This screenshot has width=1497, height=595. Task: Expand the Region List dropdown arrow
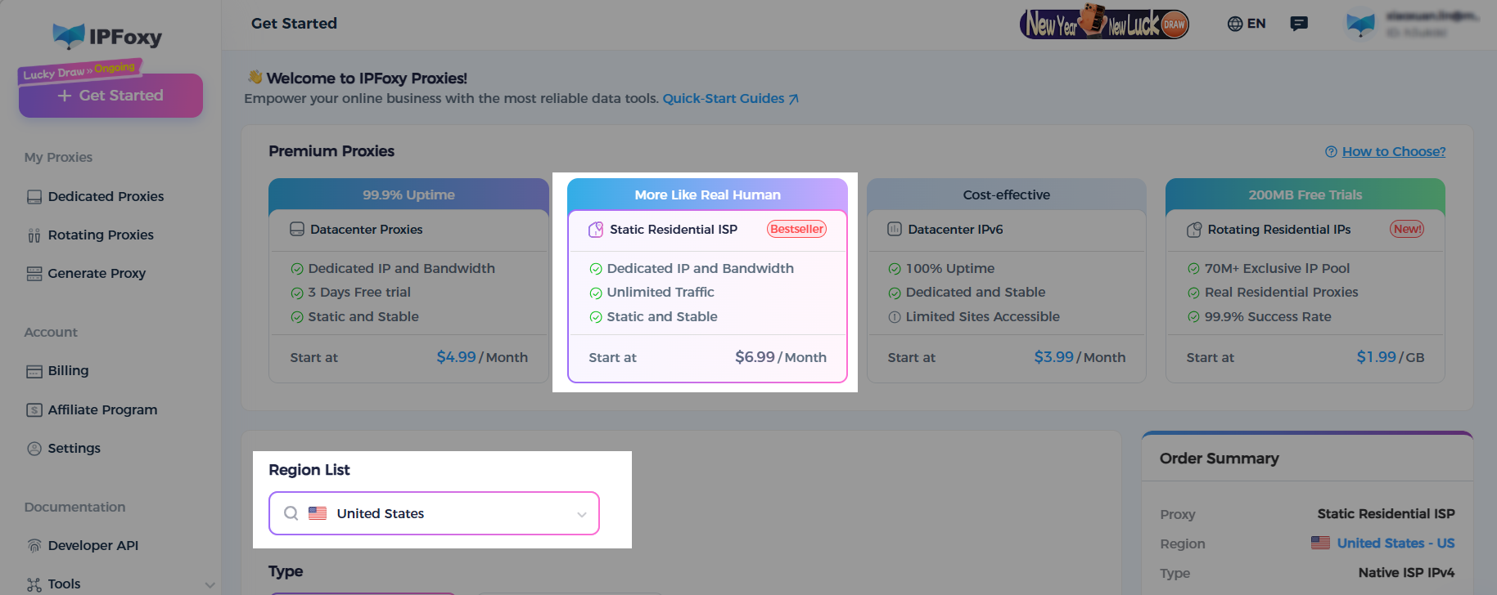(x=582, y=514)
